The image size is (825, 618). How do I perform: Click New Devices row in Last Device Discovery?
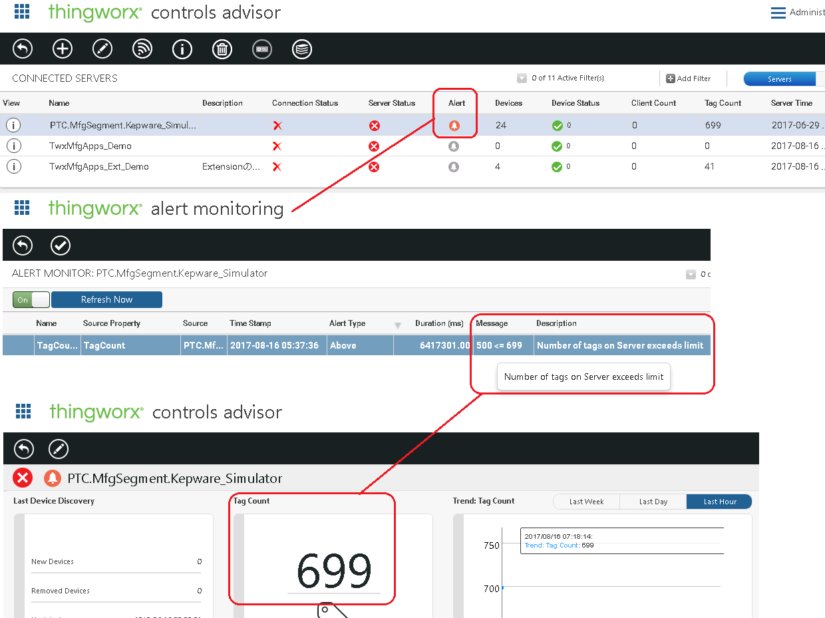pyautogui.click(x=116, y=561)
